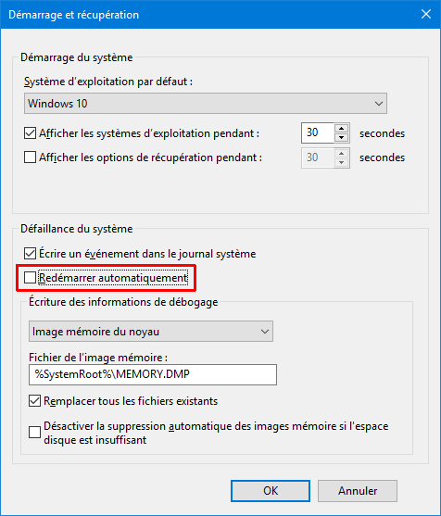Screen dimensions: 441x516
Task: Click the Annuler button
Action: [358, 491]
